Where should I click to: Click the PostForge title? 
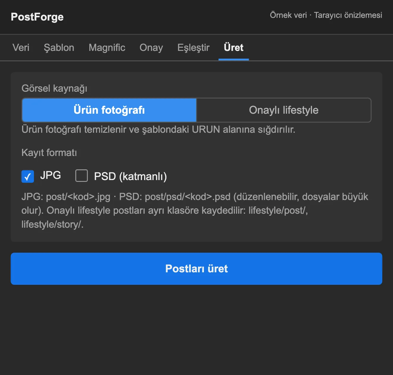[37, 17]
